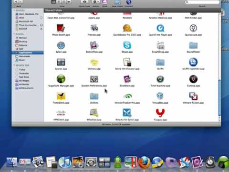Click the Finder forward arrow button
The width and height of the screenshot is (229, 172).
point(21,2)
